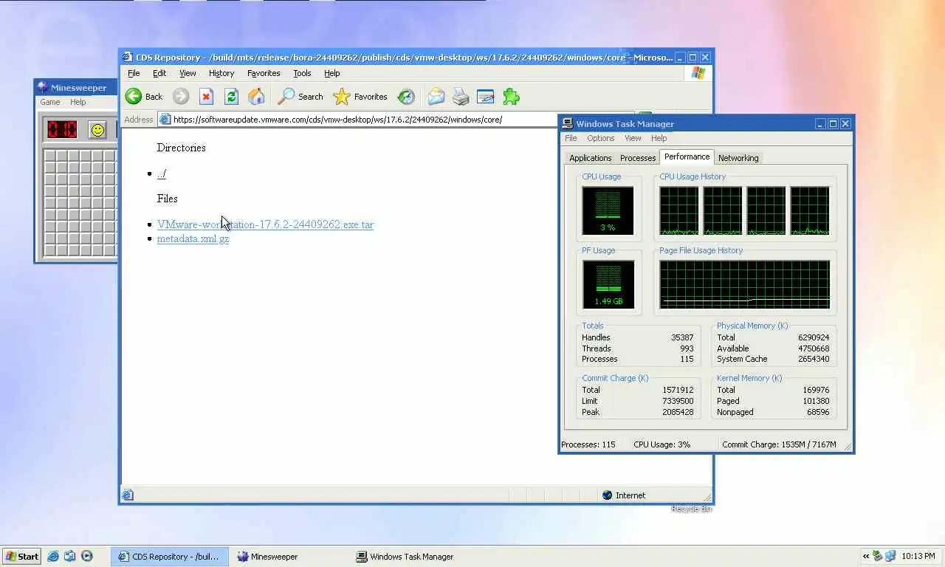Switch to the Networking tab
Image resolution: width=945 pixels, height=567 pixels.
(x=738, y=158)
